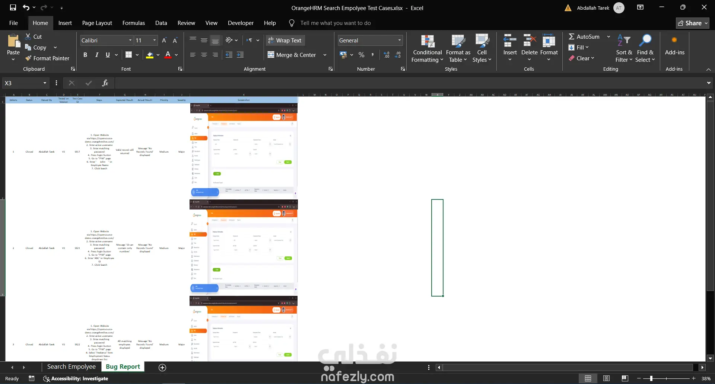Decrease decimal places
This screenshot has height=384, width=715.
pos(398,55)
